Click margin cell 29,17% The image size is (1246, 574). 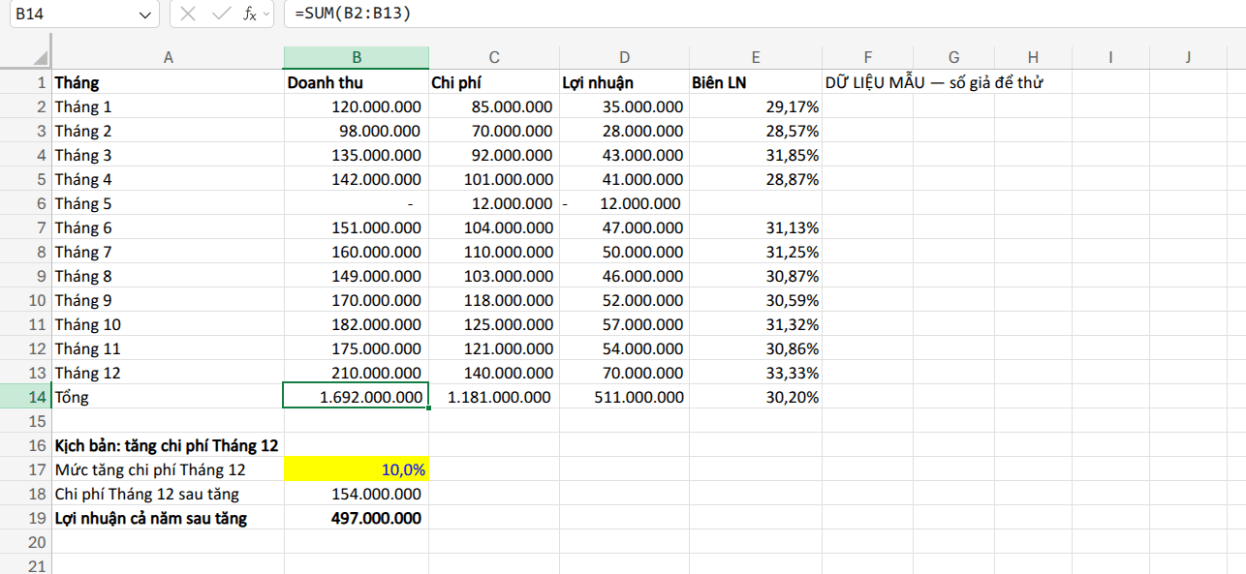point(756,106)
